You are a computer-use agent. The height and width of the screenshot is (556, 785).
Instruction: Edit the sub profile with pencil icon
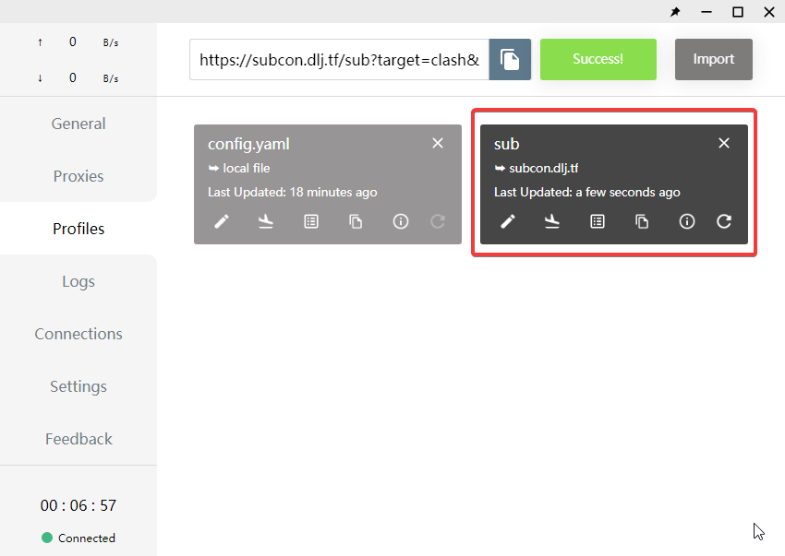(507, 221)
